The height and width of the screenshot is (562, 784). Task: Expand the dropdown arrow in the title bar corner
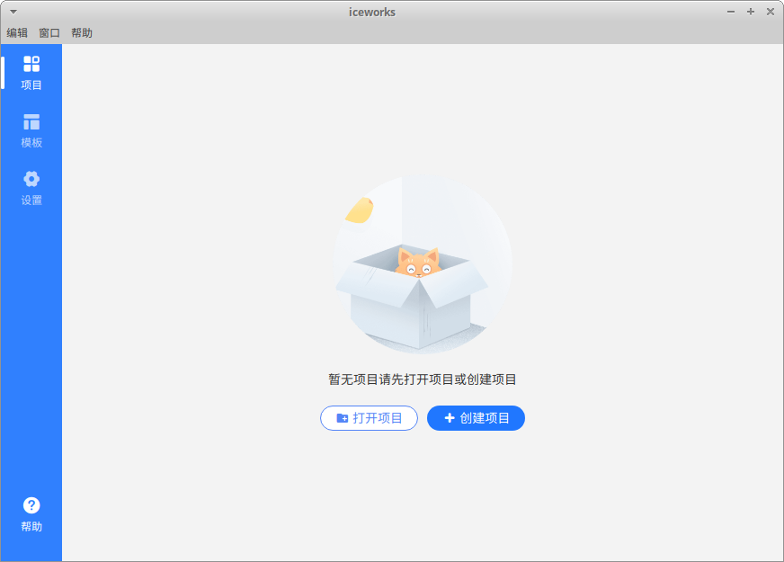(x=12, y=12)
